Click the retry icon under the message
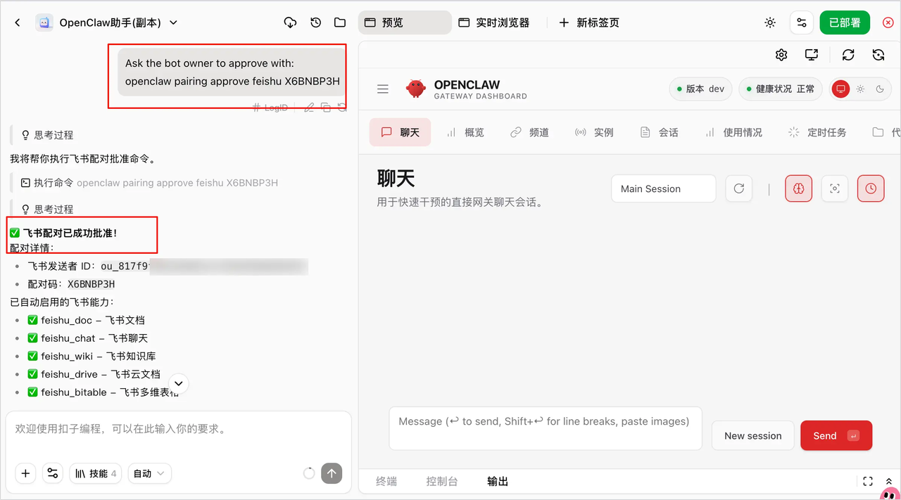 tap(342, 108)
